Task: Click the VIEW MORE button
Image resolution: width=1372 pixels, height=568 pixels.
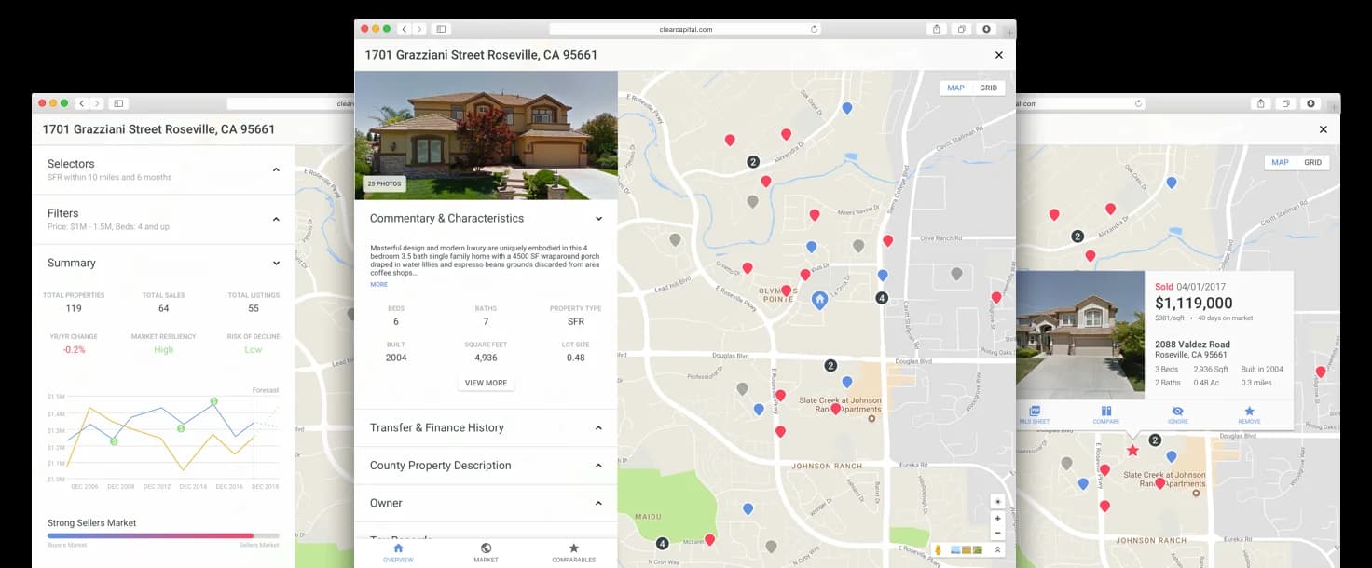Action: 486,383
